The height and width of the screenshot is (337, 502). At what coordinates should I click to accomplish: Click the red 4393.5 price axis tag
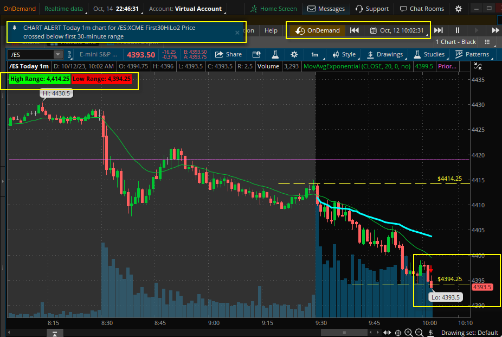click(x=482, y=287)
